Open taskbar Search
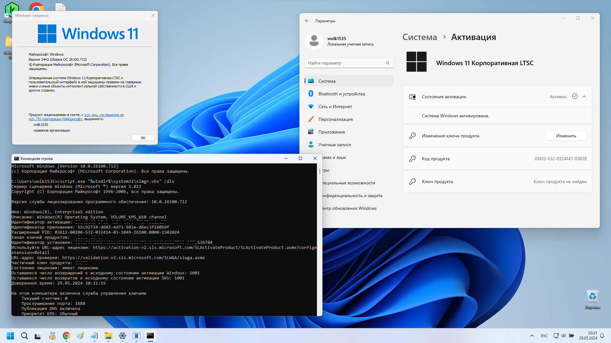This screenshot has height=343, width=611. [25, 336]
